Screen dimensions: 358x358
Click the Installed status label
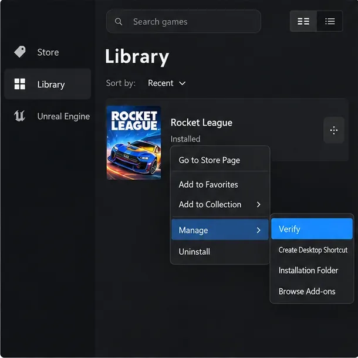click(185, 139)
